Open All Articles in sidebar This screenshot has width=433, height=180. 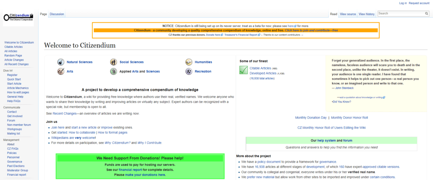click(11, 51)
